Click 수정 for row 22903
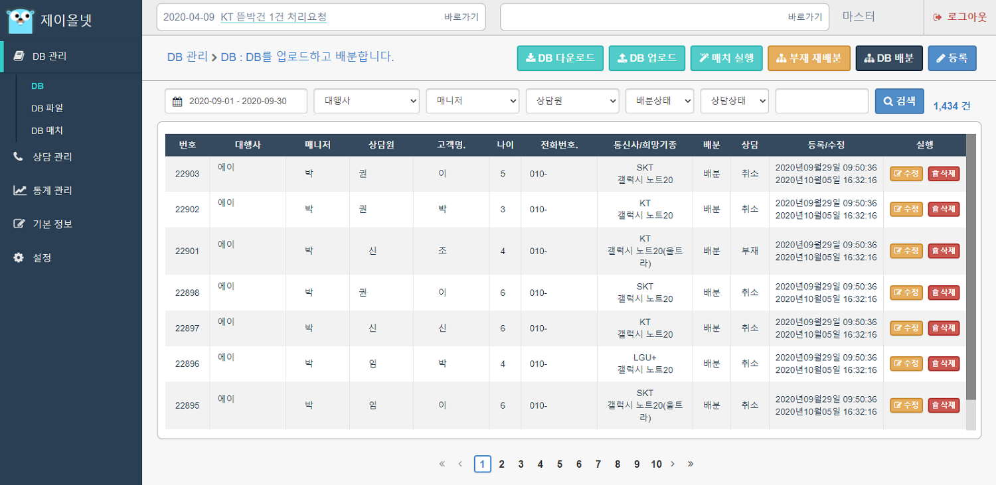This screenshot has width=996, height=485. [906, 174]
